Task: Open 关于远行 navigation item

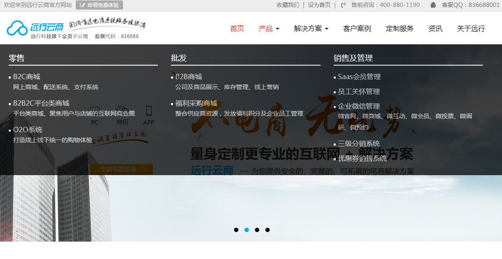Action: tap(471, 28)
